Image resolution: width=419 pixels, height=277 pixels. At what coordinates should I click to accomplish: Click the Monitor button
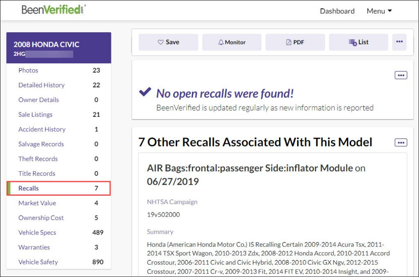pyautogui.click(x=232, y=42)
